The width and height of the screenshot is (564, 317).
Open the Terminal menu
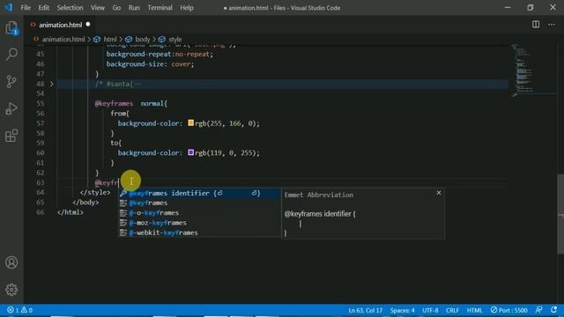pyautogui.click(x=160, y=8)
